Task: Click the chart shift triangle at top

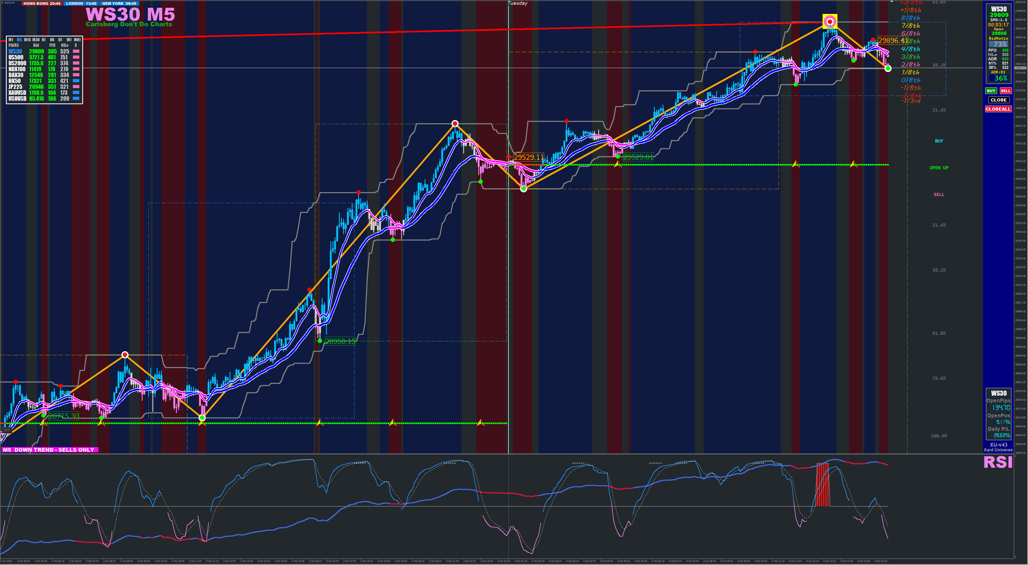Action: [892, 2]
